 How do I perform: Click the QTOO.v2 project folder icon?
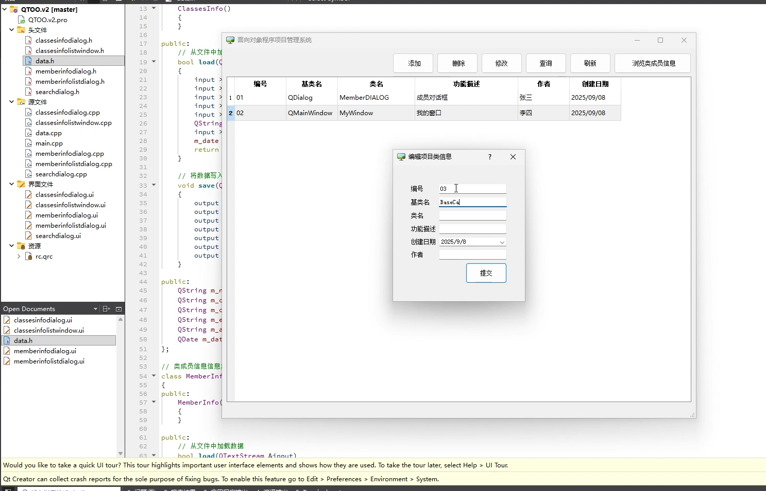(x=14, y=9)
